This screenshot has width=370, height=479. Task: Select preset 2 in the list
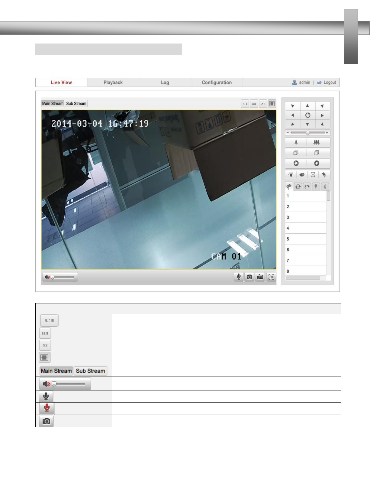click(x=306, y=207)
